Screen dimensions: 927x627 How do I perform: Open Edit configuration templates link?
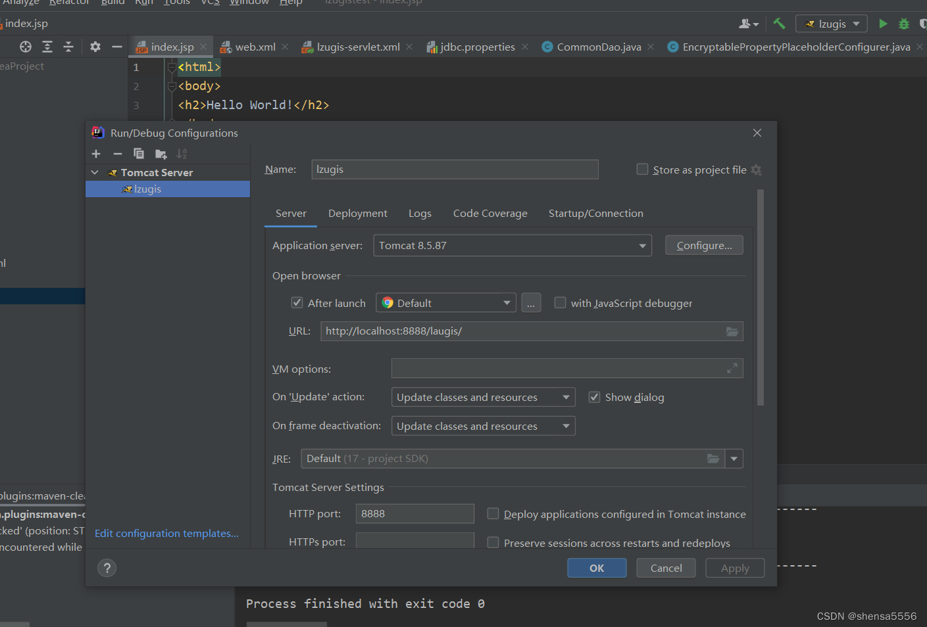tap(166, 533)
